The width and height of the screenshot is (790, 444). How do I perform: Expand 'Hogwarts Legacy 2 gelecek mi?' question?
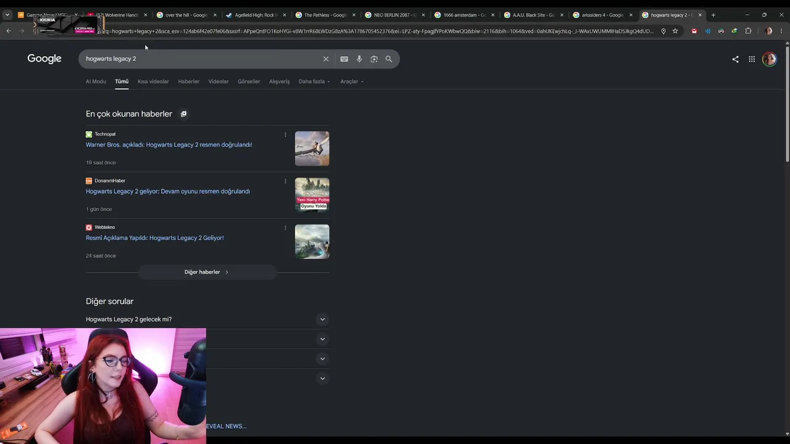(x=322, y=319)
